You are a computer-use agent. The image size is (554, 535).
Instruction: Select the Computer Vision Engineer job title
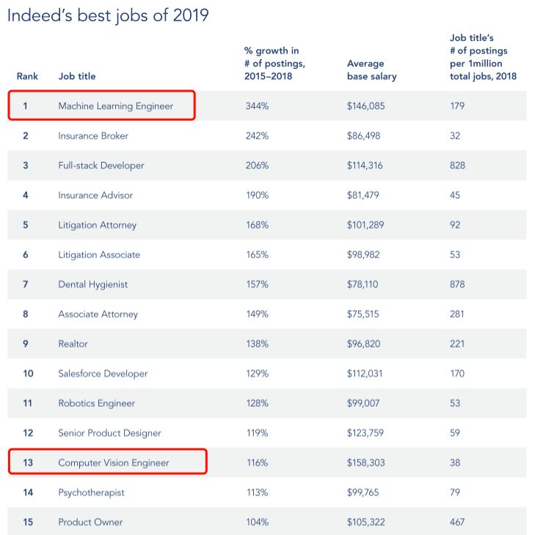pos(114,462)
